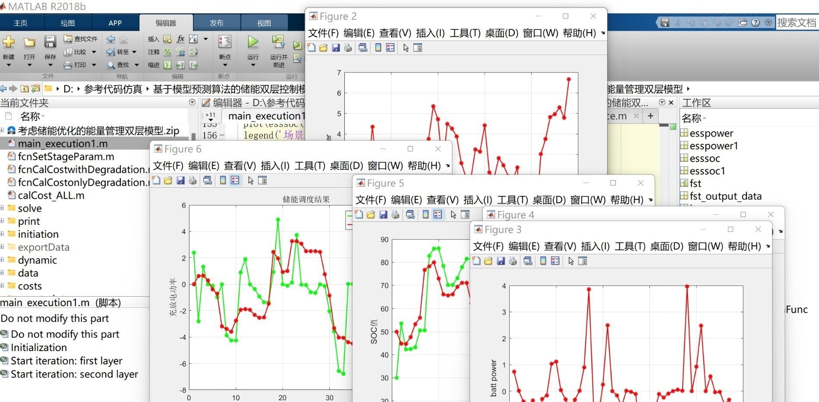The width and height of the screenshot is (819, 402).
Task: Click Edit Plot arrow in Figure 5 toolbar
Action: click(453, 215)
